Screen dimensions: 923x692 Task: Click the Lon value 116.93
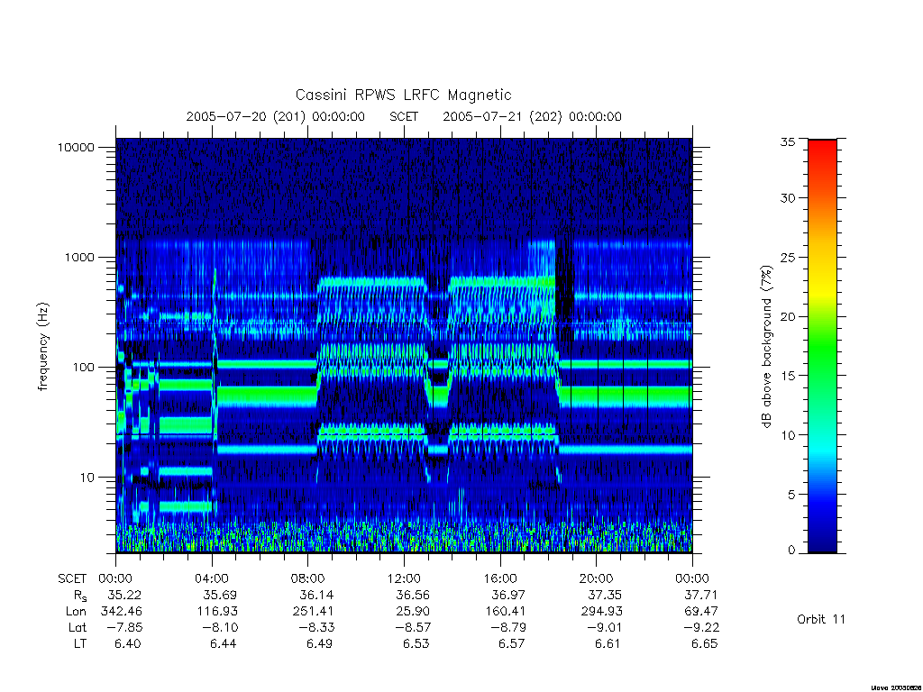[217, 612]
